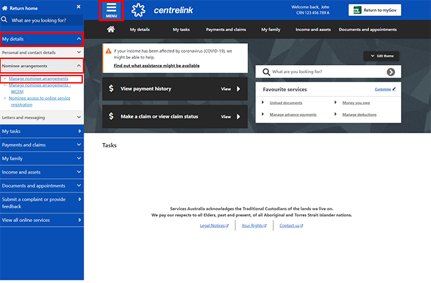Click the Contact us footer link
431x283 pixels.
tap(291, 225)
